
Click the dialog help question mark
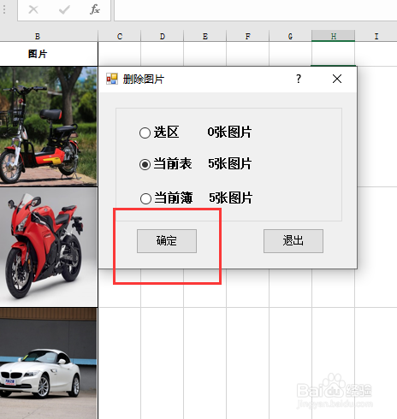coord(299,79)
